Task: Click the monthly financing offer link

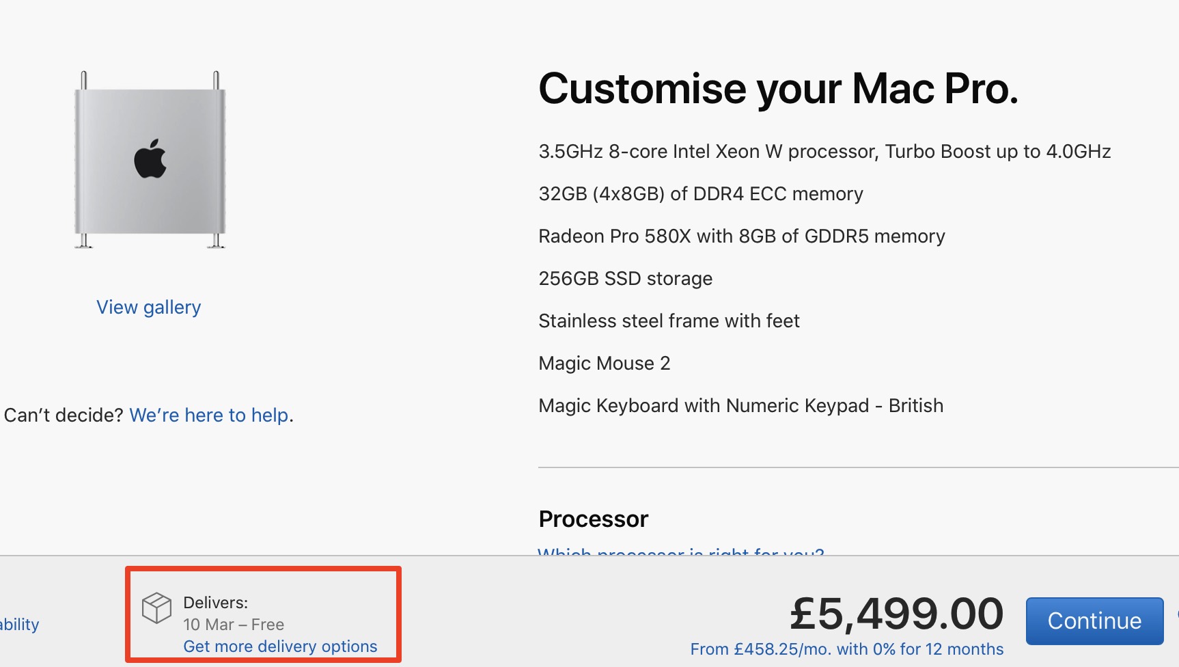Action: pyautogui.click(x=846, y=649)
